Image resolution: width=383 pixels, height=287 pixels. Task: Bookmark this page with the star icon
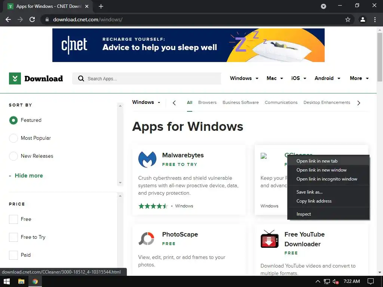pyautogui.click(x=348, y=19)
